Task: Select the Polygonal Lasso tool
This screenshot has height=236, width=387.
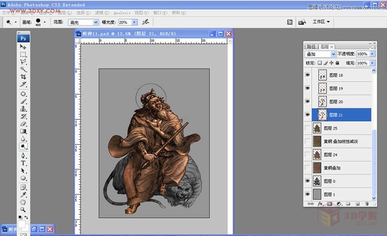Action: click(x=23, y=62)
